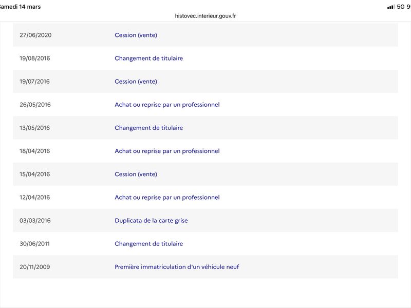The height and width of the screenshot is (308, 411).
Task: Select Achat ou reprise label beside 12/04/2016
Action: tap(167, 197)
